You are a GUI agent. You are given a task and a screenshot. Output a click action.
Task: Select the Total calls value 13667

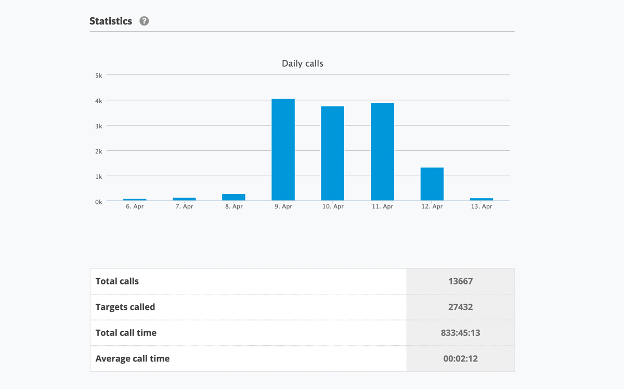pyautogui.click(x=460, y=281)
